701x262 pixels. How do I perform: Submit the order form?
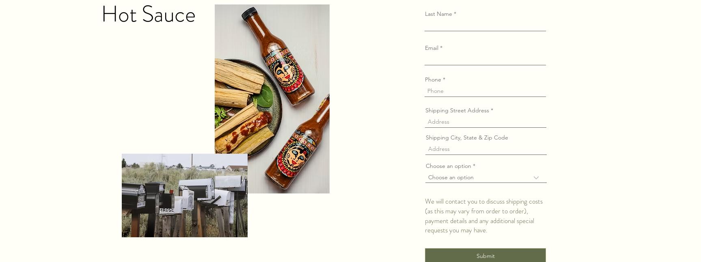click(x=485, y=256)
